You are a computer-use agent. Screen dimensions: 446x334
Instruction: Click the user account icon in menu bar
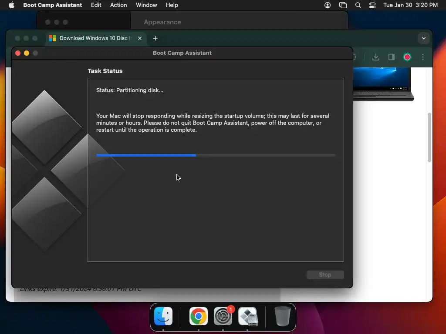(x=328, y=5)
